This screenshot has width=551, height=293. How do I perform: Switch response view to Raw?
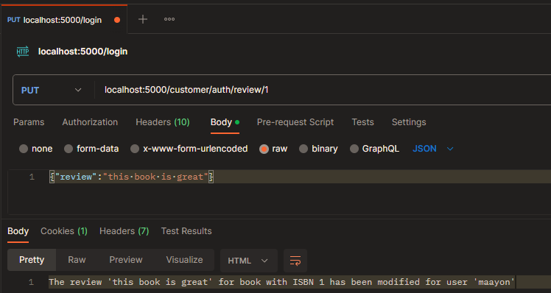point(77,260)
